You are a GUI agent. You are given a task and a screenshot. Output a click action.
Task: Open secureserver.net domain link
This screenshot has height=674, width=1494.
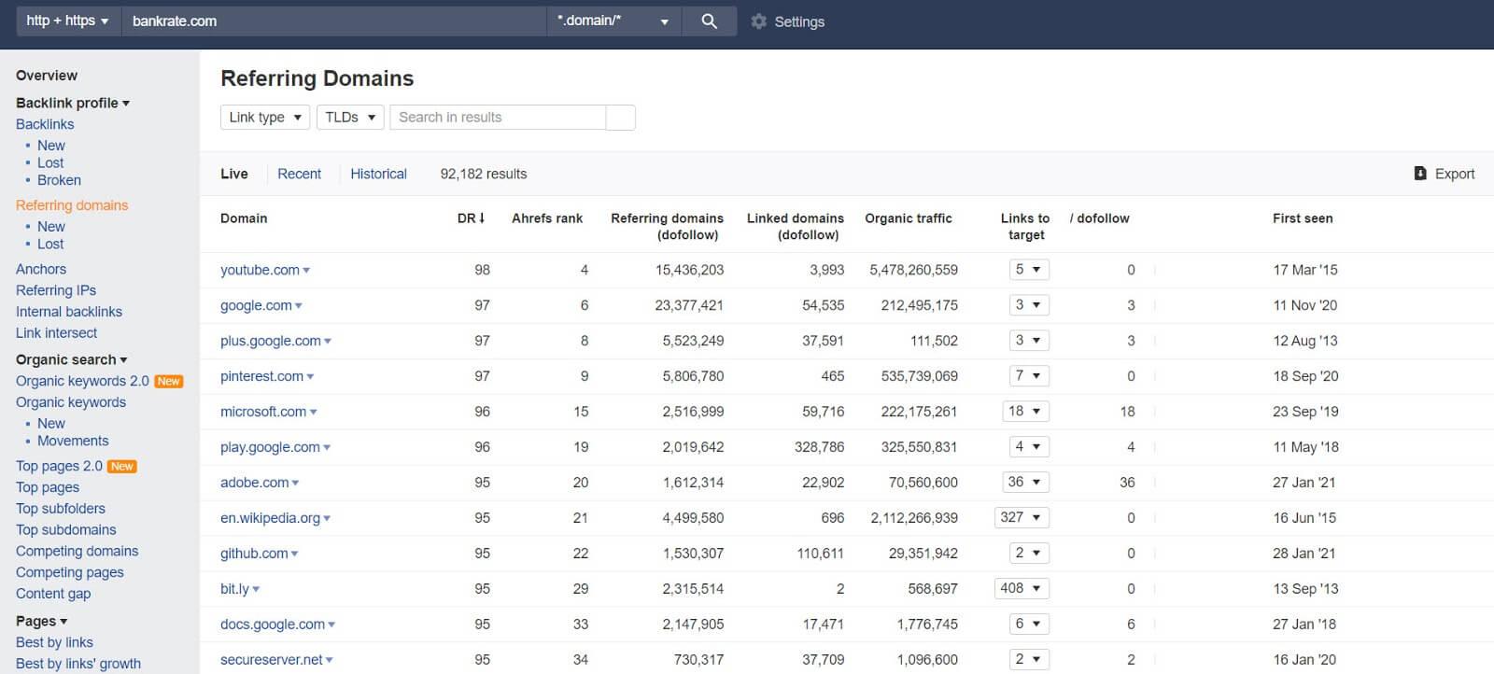coord(272,660)
